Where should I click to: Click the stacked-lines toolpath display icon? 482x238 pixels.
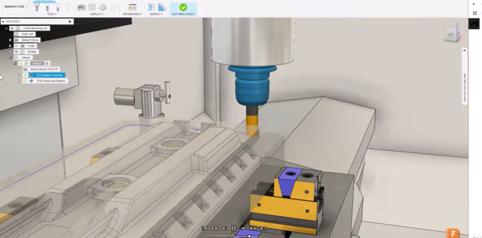click(x=92, y=8)
